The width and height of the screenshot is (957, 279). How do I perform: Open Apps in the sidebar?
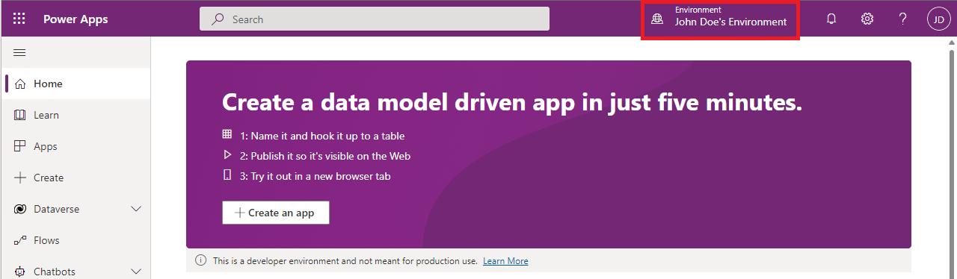coord(76,146)
